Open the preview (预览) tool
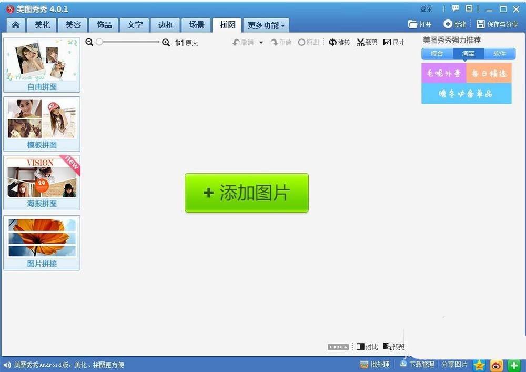 click(x=394, y=347)
